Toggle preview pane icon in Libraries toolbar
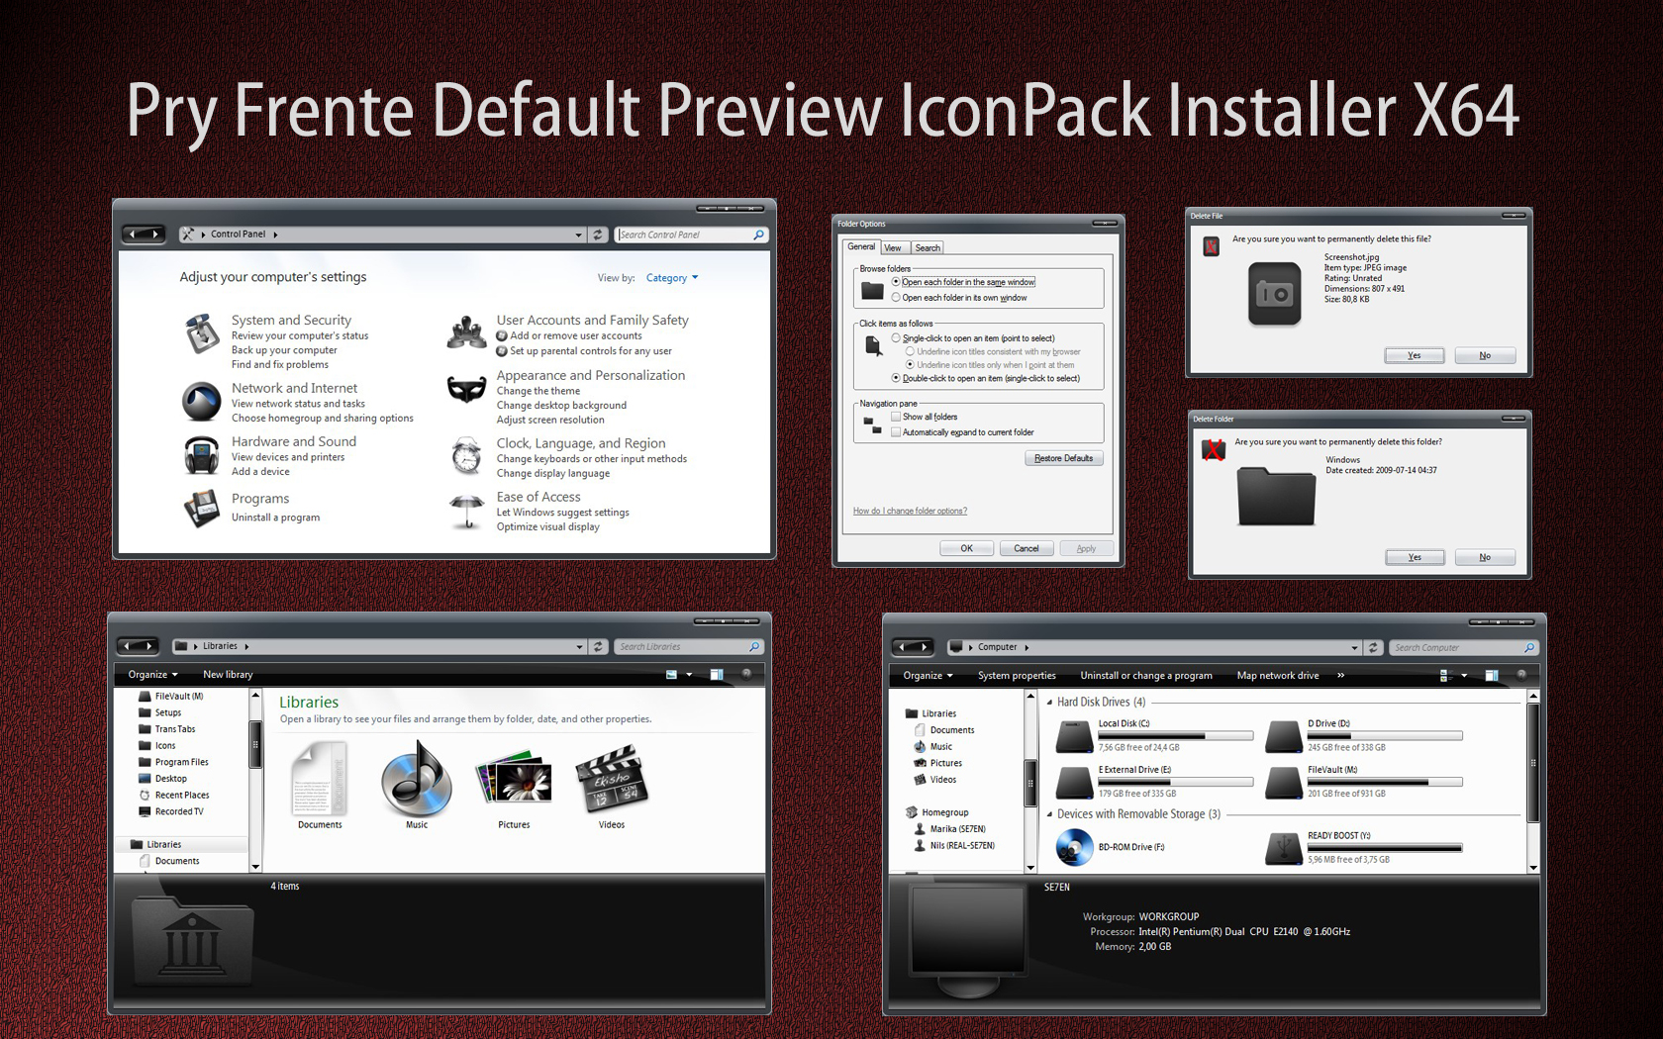This screenshot has height=1039, width=1663. (717, 674)
